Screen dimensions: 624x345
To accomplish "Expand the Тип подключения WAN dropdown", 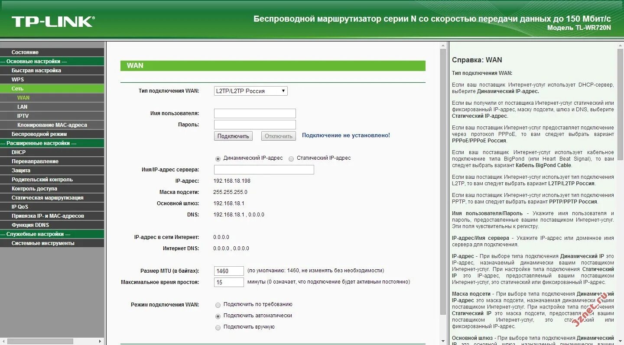I will click(x=250, y=91).
